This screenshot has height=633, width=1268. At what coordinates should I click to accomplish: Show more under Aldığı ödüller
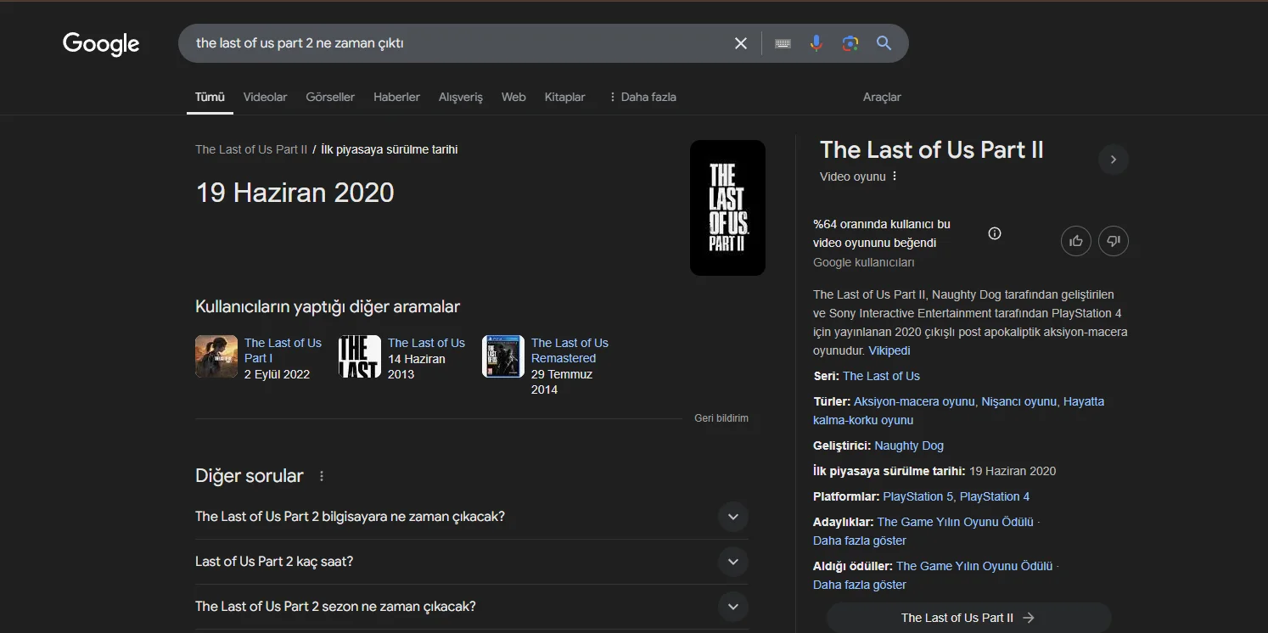[x=860, y=585]
